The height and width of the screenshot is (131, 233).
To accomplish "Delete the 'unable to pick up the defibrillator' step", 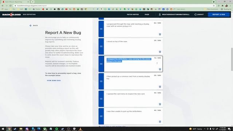I will pos(160,122).
